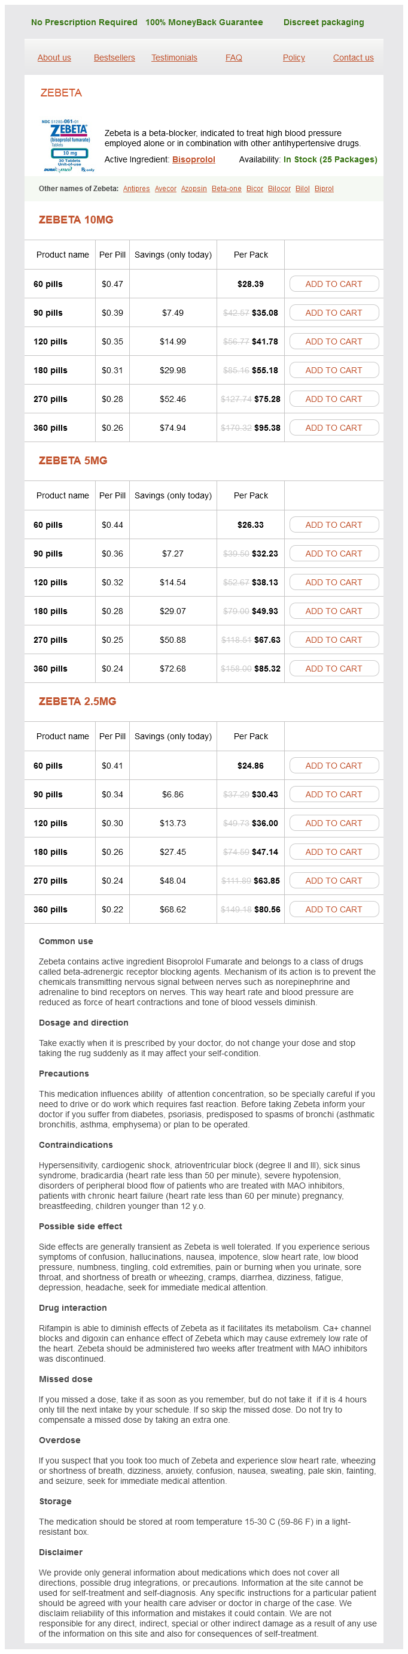Screen dimensions: 408x1654
Task: Follow the Bisoprolol active ingredient link
Action: coord(193,160)
